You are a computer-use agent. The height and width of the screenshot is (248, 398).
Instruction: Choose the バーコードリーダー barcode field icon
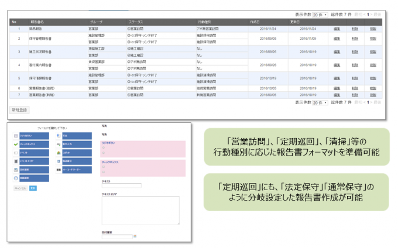59,170
